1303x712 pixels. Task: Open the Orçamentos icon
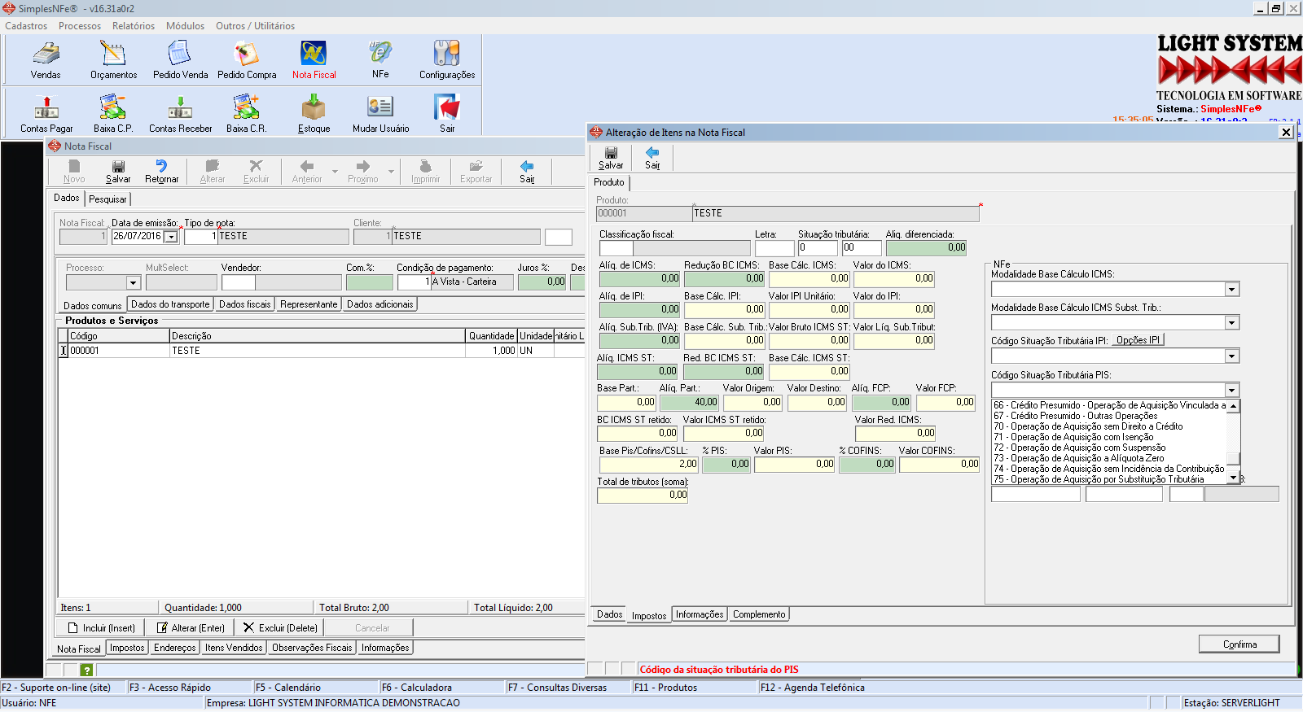pos(113,59)
